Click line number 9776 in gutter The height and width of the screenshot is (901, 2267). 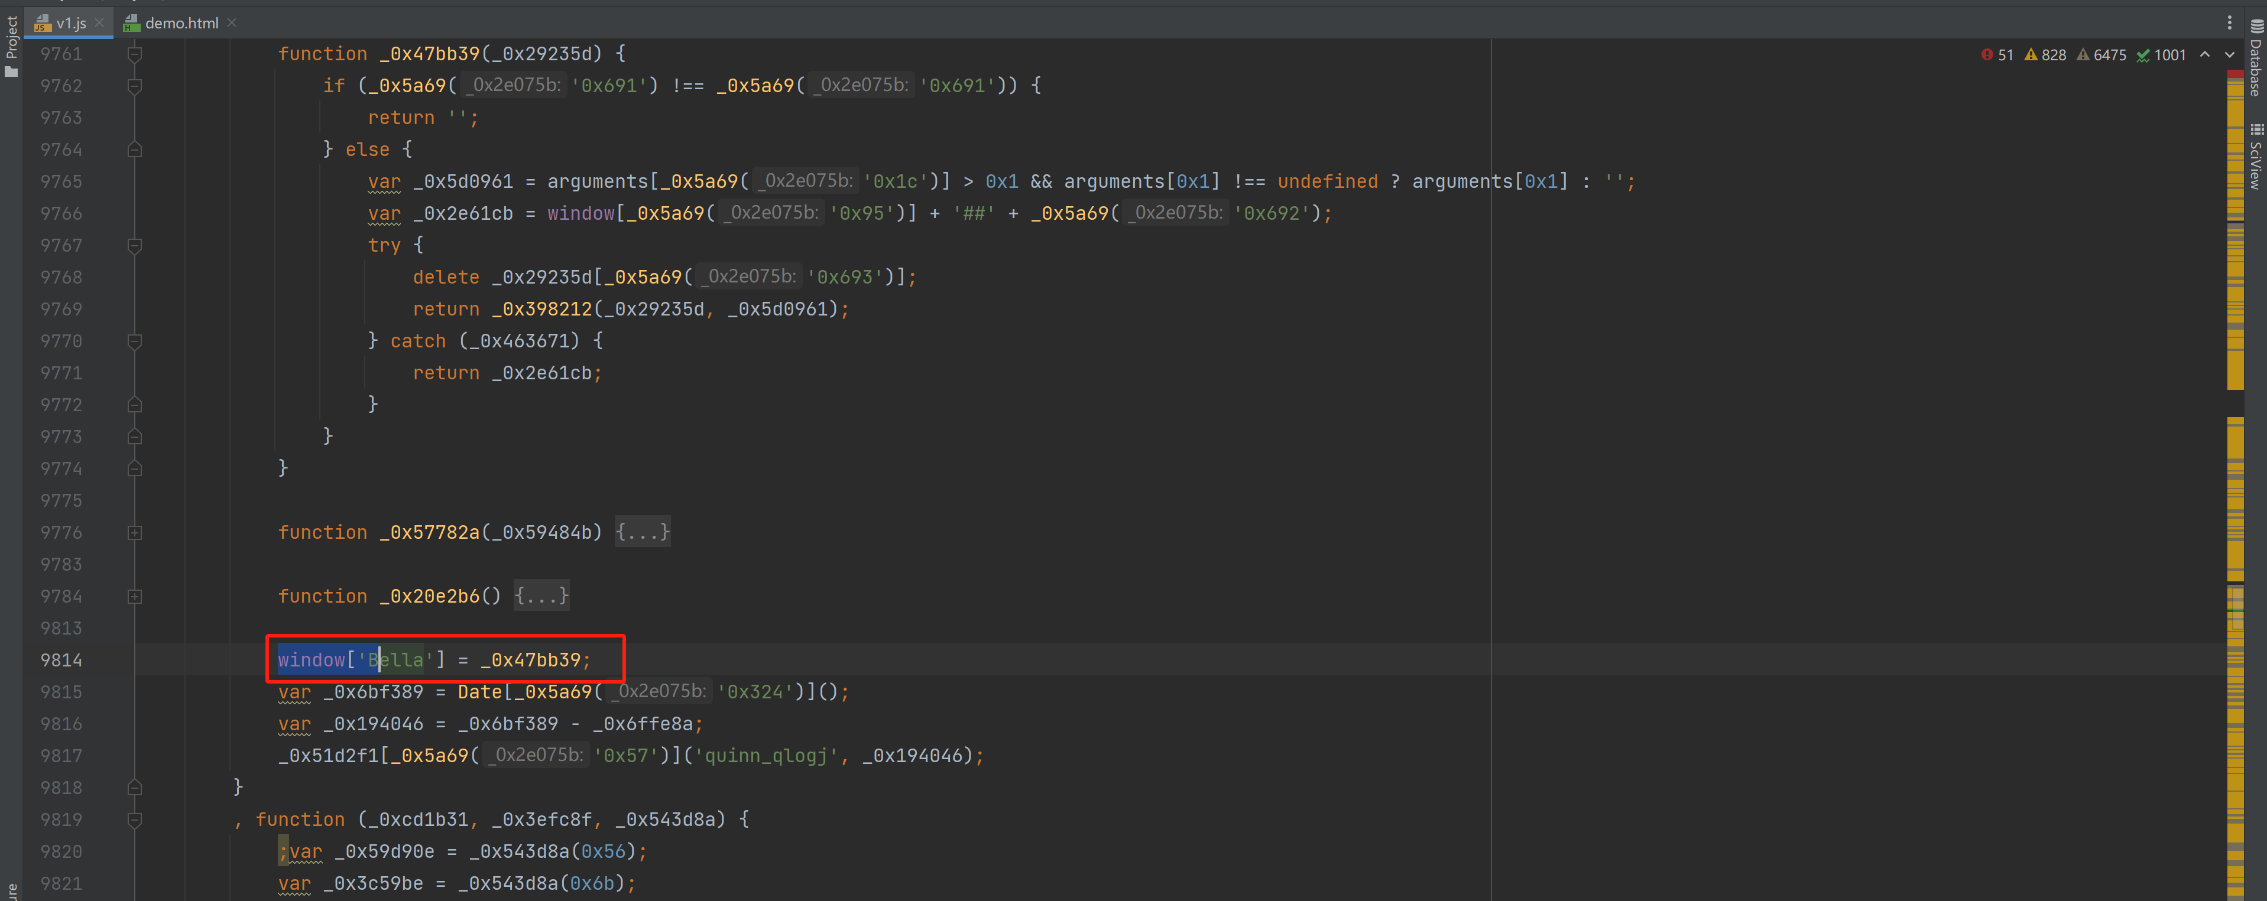(61, 532)
